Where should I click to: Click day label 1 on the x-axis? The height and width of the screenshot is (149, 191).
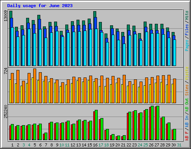pos(12,145)
